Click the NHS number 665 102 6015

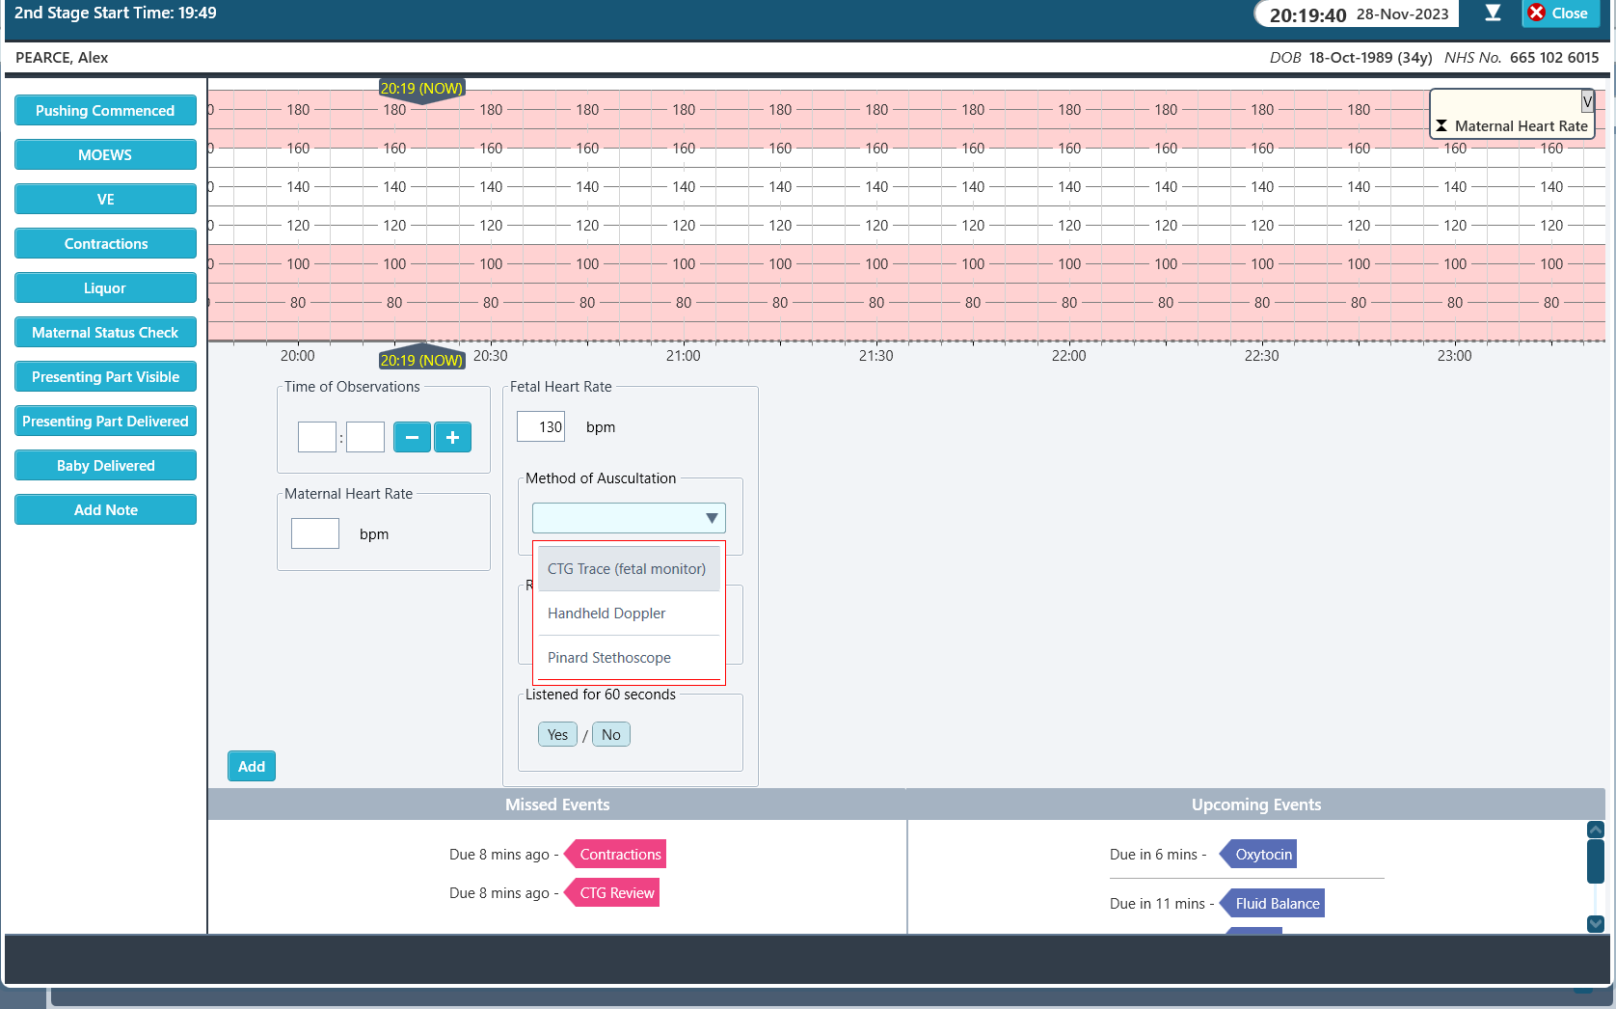click(1554, 57)
